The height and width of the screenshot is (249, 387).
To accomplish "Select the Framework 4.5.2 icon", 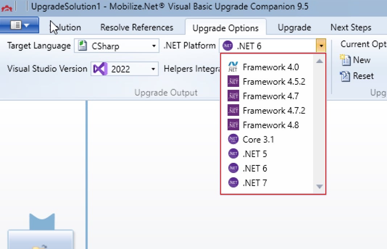I will click(233, 81).
